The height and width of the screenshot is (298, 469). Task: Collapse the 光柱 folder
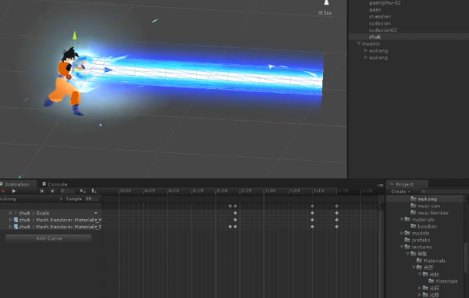point(420,274)
